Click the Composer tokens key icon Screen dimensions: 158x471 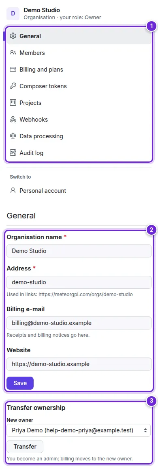[x=13, y=86]
